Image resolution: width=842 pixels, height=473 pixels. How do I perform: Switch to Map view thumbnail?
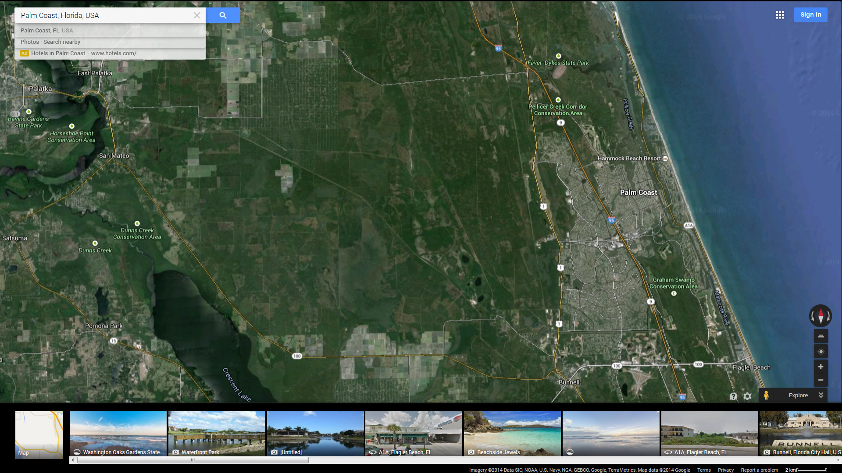(39, 434)
